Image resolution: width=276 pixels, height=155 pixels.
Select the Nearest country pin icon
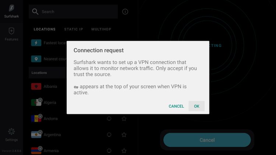(x=36, y=59)
